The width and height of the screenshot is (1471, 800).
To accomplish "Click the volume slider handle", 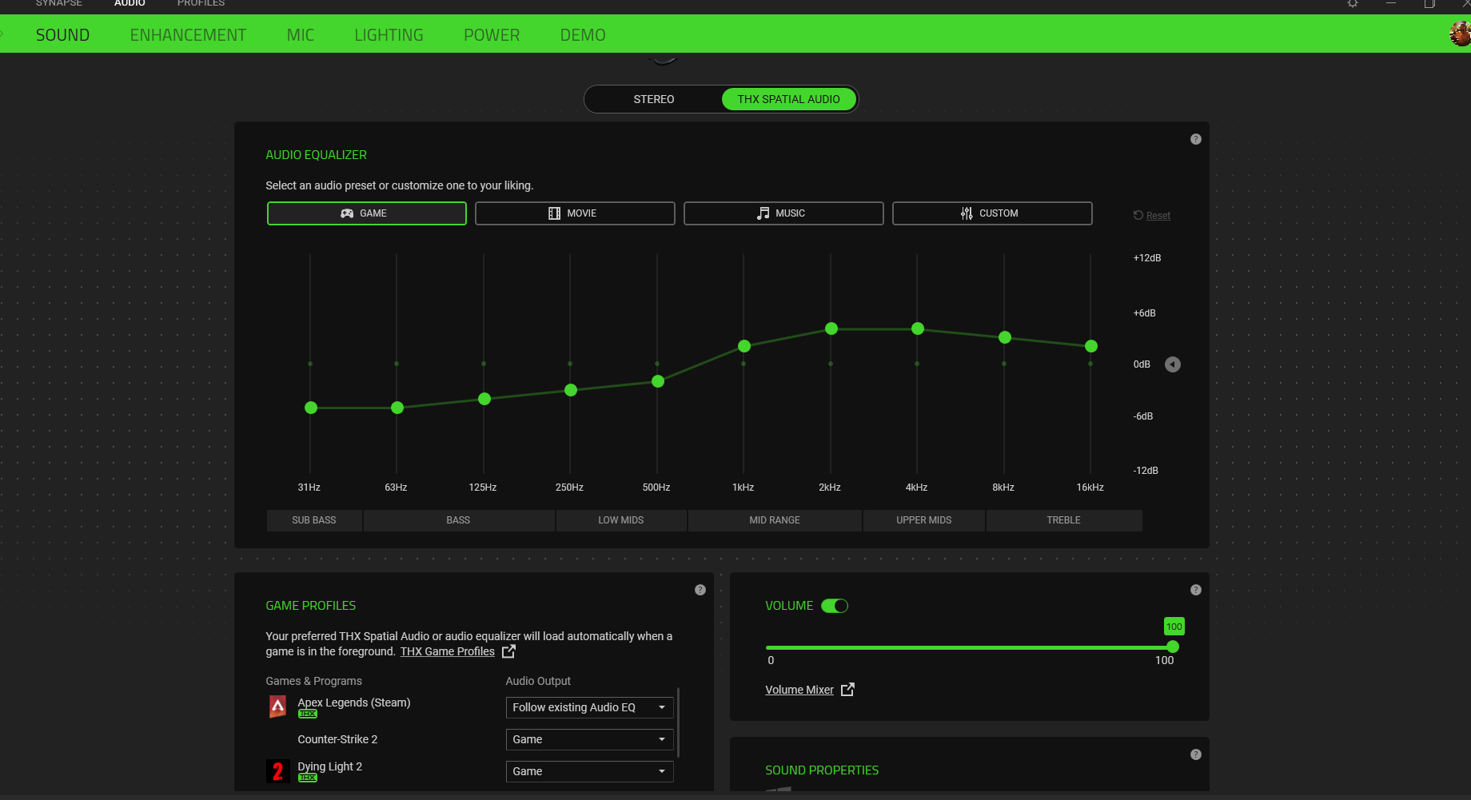I will pyautogui.click(x=1173, y=647).
